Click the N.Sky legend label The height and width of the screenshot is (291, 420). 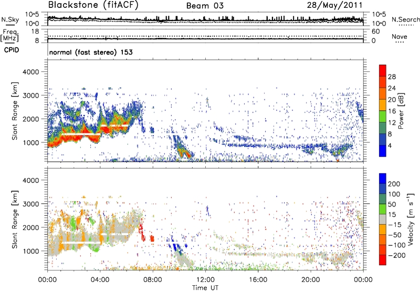tap(10, 19)
